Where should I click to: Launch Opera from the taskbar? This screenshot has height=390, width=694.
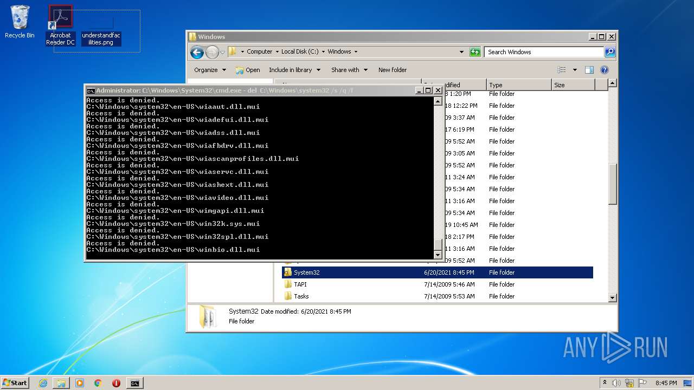116,383
